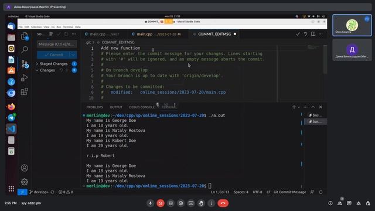Screen dimensions: 375x211
Task: Maximize the terminal panel size
Action: tap(313, 107)
